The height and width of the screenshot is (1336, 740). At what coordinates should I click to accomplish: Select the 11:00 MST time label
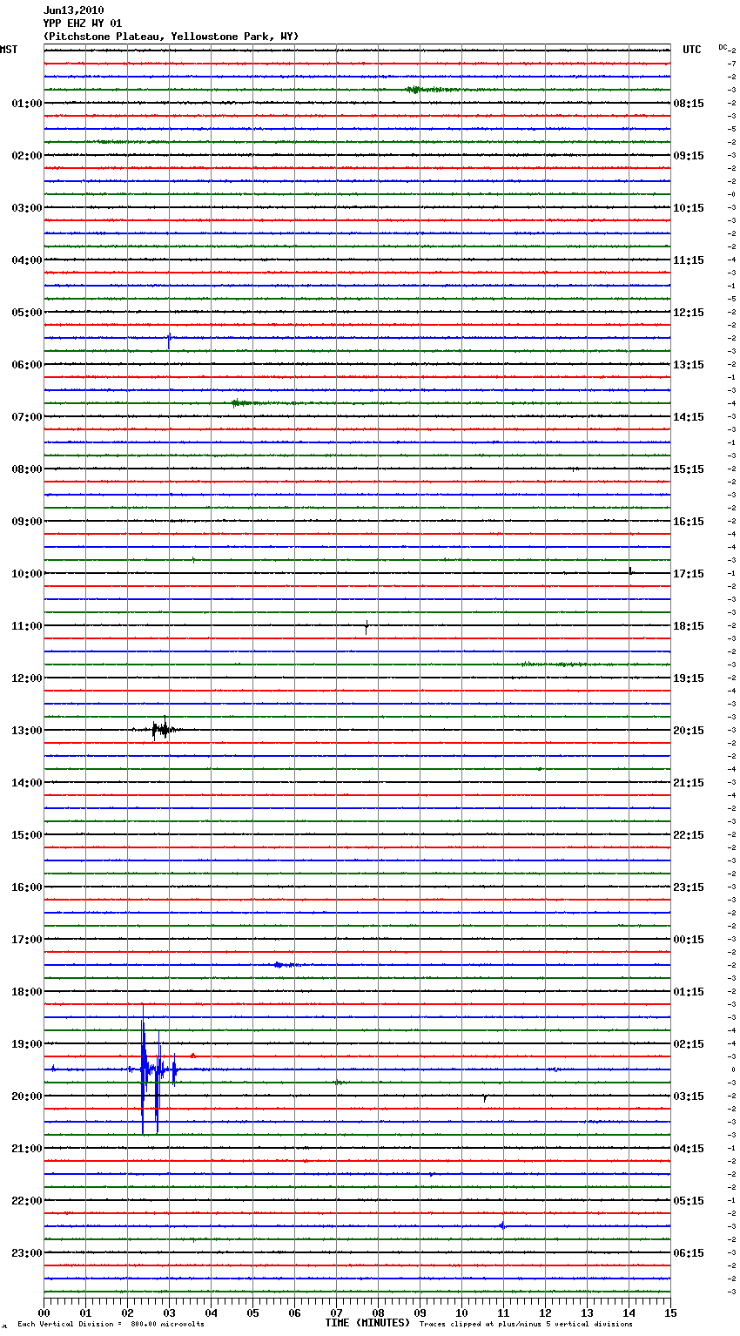(27, 626)
